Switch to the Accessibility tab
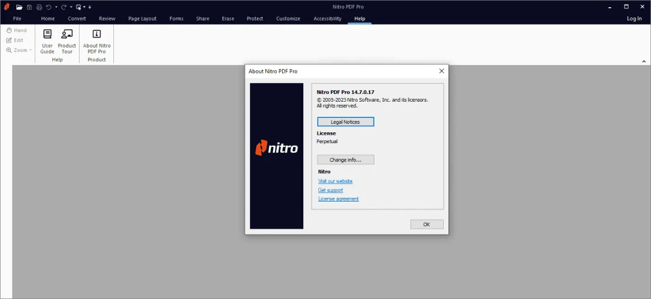Screen dimensions: 651x299 [x=327, y=19]
